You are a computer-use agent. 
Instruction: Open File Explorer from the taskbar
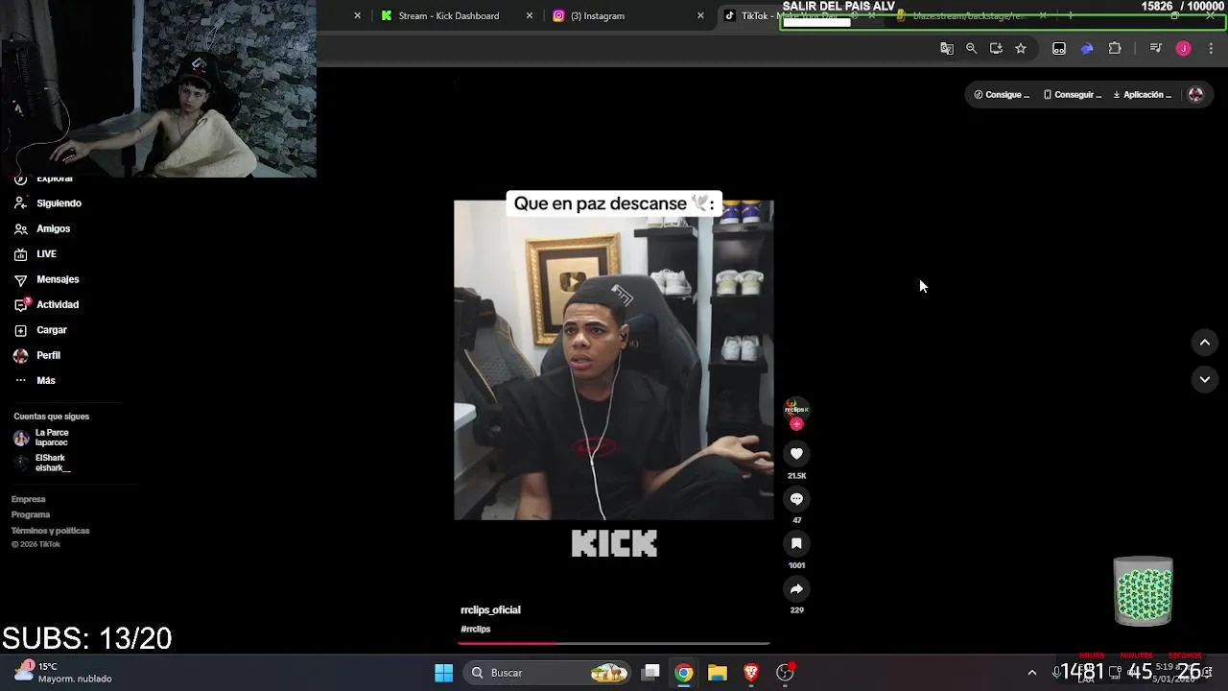point(718,673)
